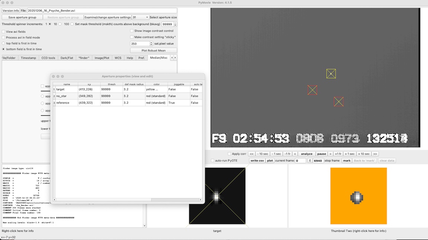This screenshot has height=240, width=428.
Task: Switch to the Timestamp tab
Action: (x=28, y=58)
